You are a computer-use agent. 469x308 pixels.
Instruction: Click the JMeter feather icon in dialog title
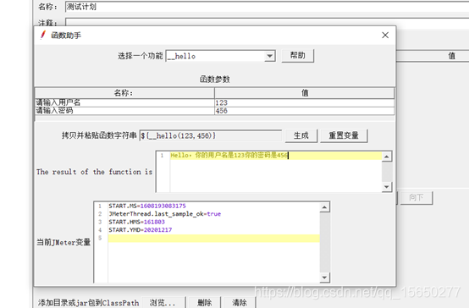pos(43,35)
